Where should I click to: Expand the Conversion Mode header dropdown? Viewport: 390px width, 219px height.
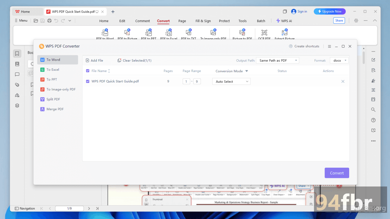[x=247, y=71]
